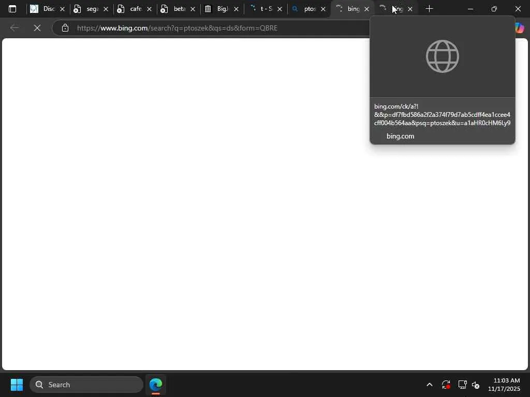Open the sync update tray icon
Screen dimensions: 530x397
tap(446, 385)
